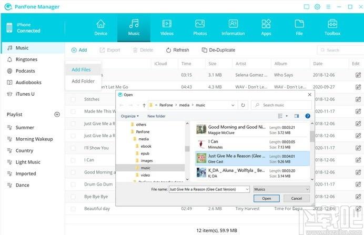The height and width of the screenshot is (235, 364).
Task: Tick the Good Morning song checkbox
Action: pos(73,172)
